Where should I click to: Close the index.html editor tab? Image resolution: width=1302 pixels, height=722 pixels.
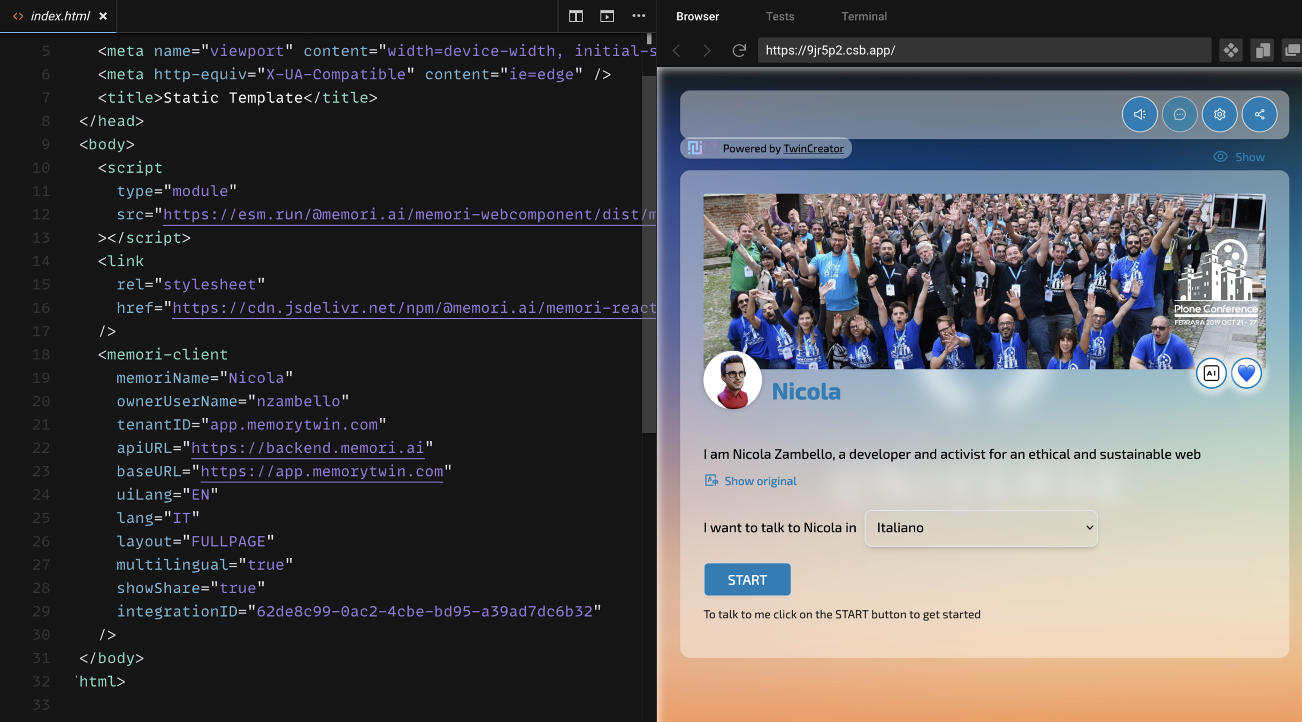pyautogui.click(x=103, y=16)
